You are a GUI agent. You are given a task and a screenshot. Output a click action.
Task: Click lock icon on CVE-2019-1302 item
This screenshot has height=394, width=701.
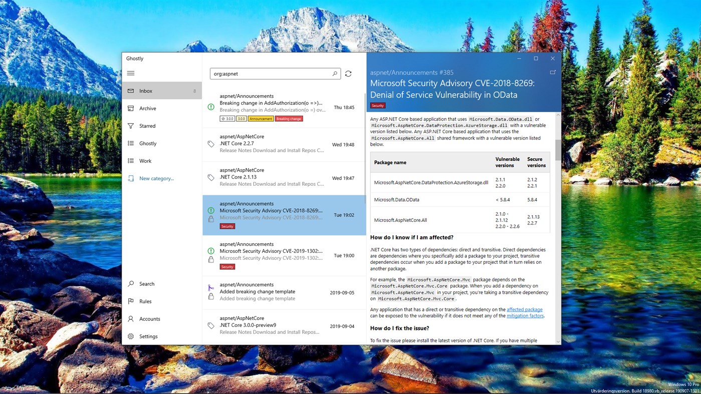pyautogui.click(x=211, y=260)
